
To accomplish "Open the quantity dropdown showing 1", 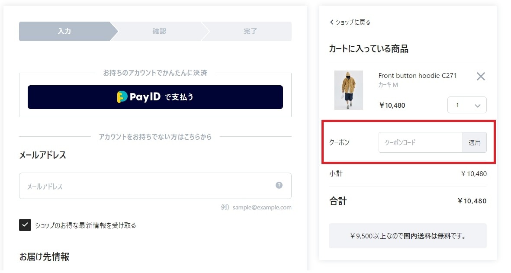I will (467, 105).
